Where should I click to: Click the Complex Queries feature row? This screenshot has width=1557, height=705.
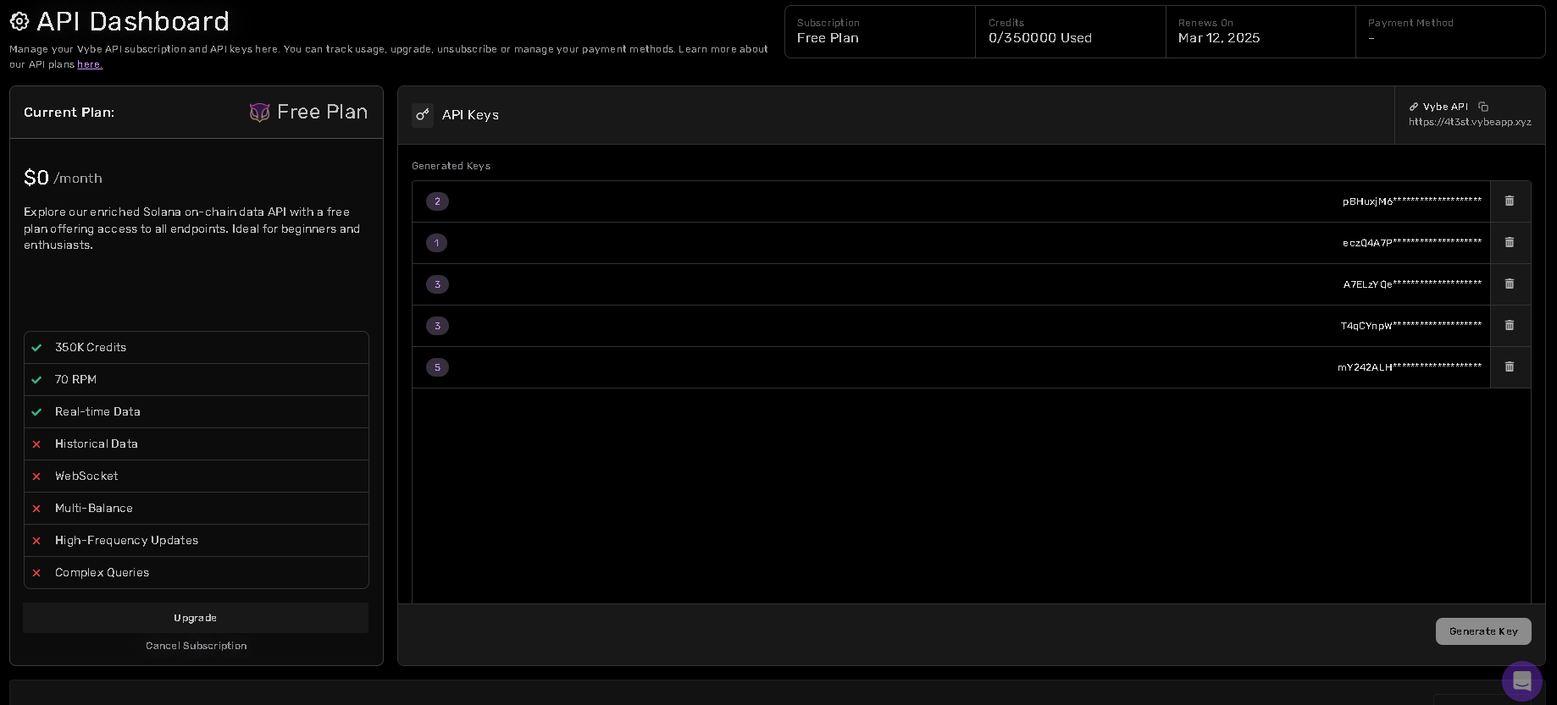coord(197,573)
